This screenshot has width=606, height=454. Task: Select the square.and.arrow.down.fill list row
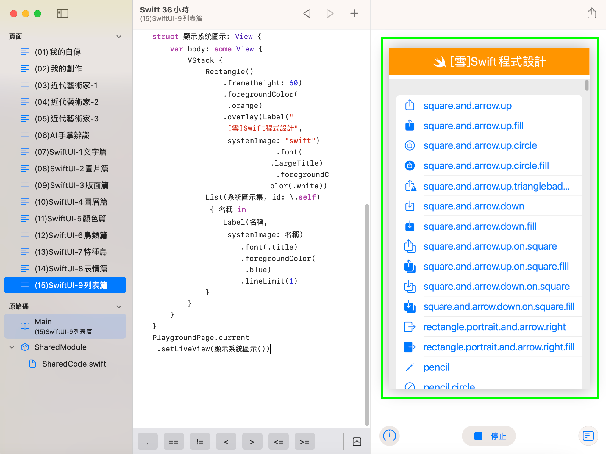click(x=480, y=226)
